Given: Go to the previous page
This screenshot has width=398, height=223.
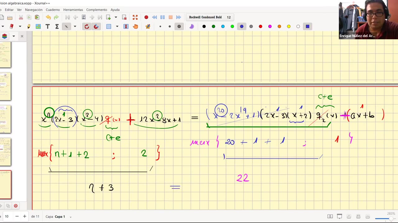Looking at the screenshot, I should [76, 17].
